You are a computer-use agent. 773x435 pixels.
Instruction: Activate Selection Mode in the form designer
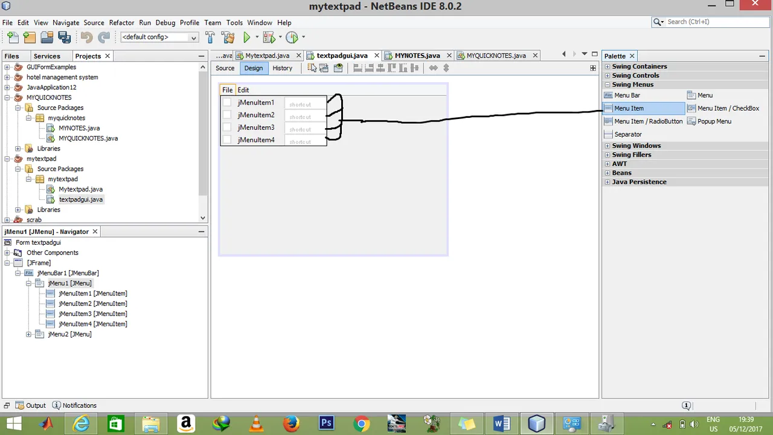coord(312,68)
